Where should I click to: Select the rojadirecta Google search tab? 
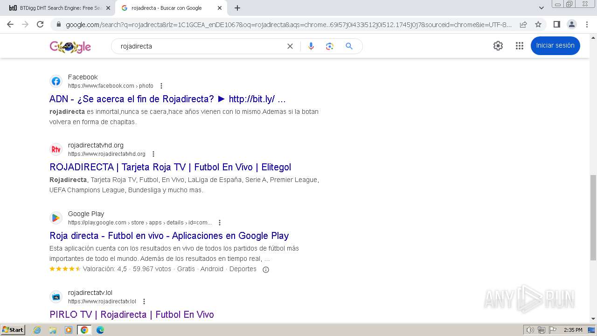[x=167, y=8]
